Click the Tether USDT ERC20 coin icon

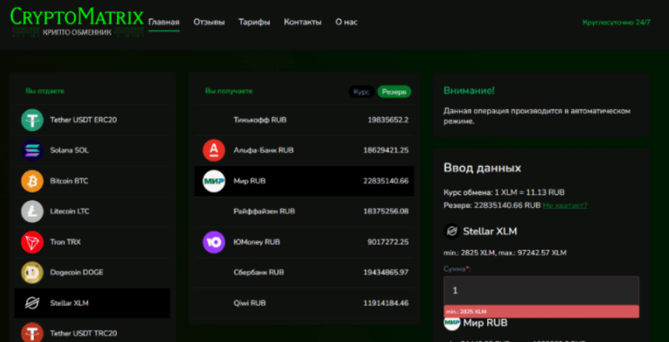(x=32, y=120)
